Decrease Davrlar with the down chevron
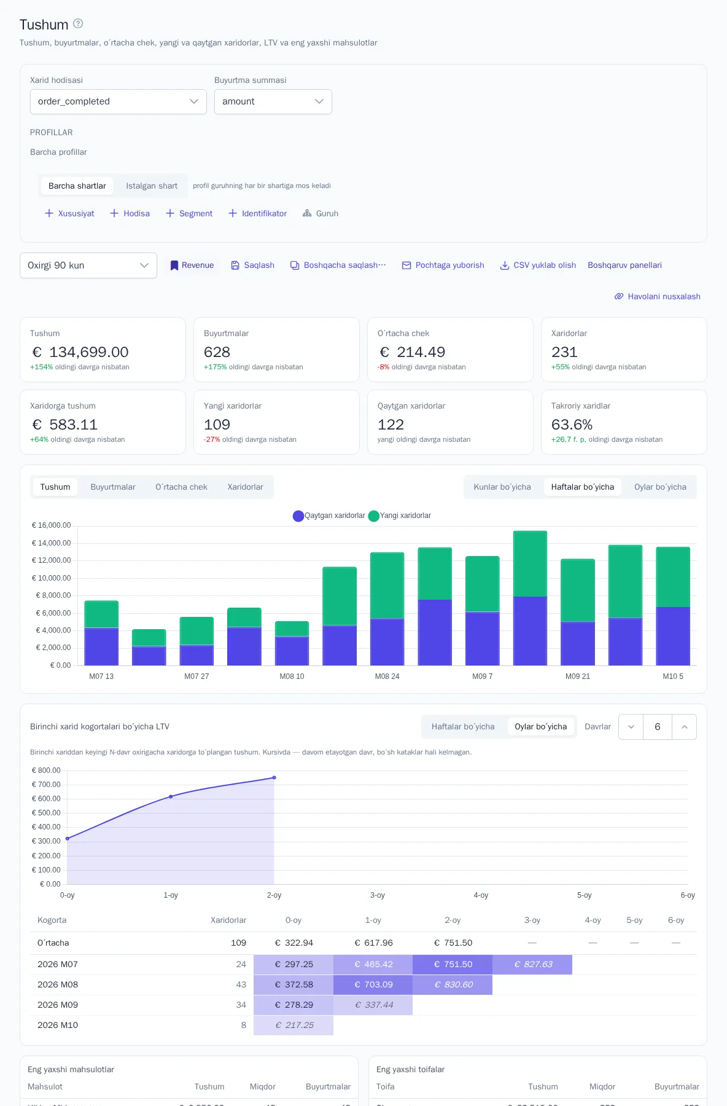Screen dimensions: 727x1106 tap(631, 727)
